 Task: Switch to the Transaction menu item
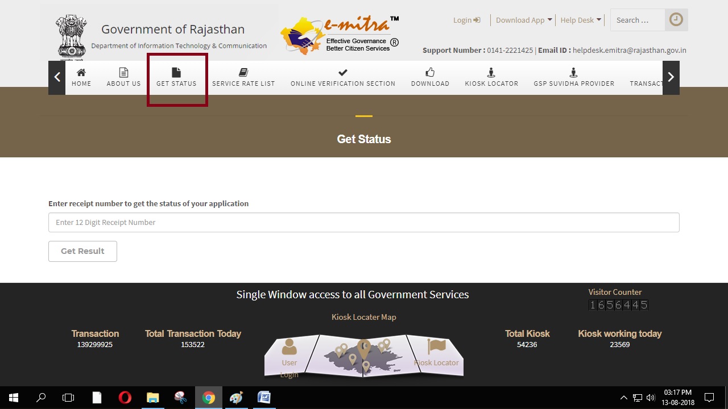click(647, 84)
